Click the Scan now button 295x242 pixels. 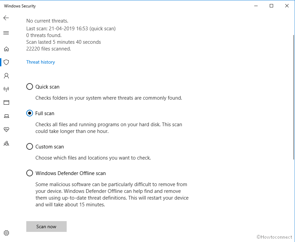(46, 227)
